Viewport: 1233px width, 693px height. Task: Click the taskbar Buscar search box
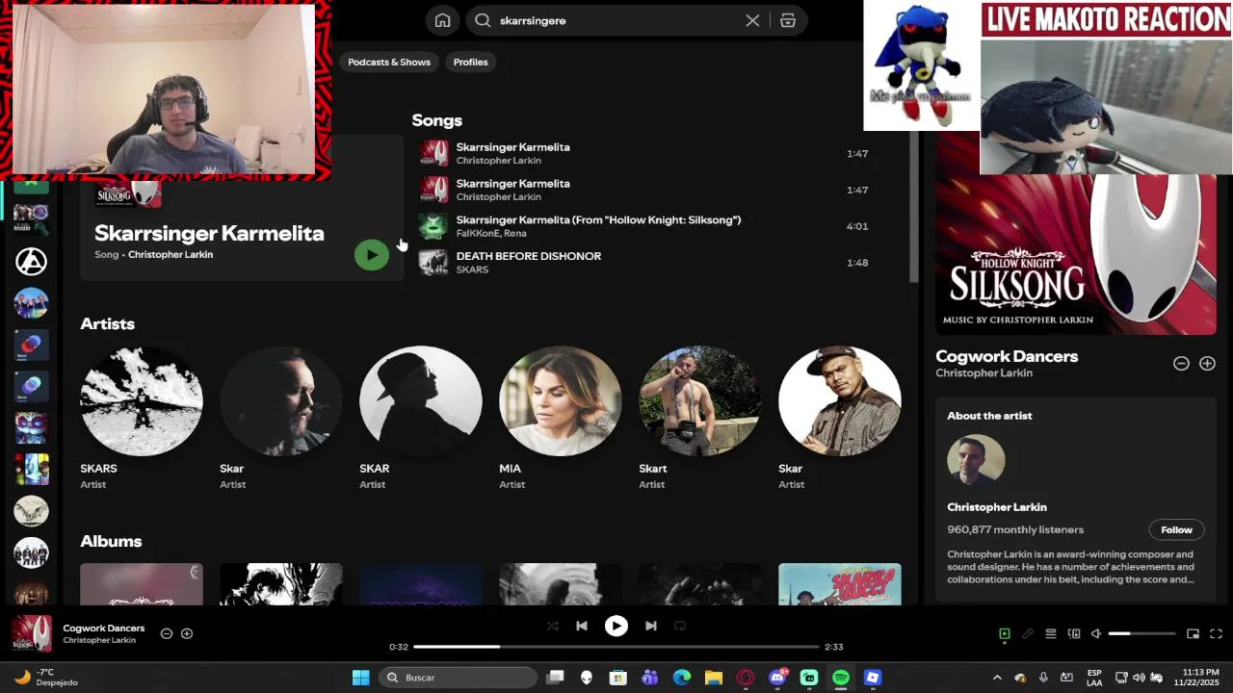pos(458,678)
